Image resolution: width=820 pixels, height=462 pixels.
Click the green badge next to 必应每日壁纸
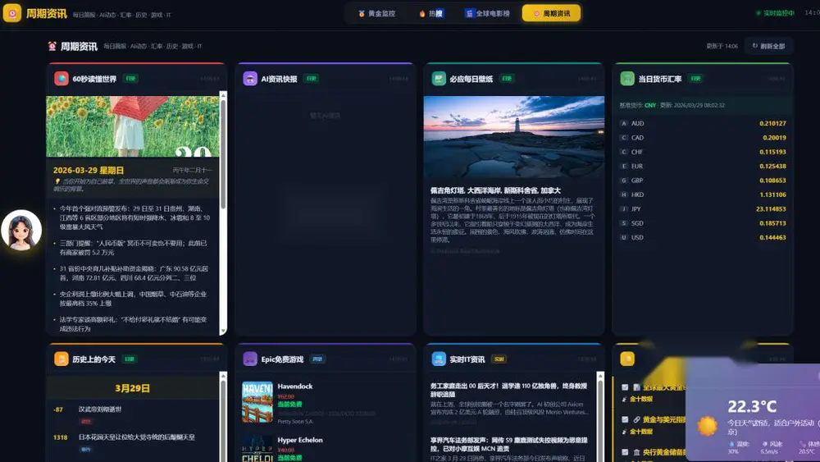click(x=507, y=79)
